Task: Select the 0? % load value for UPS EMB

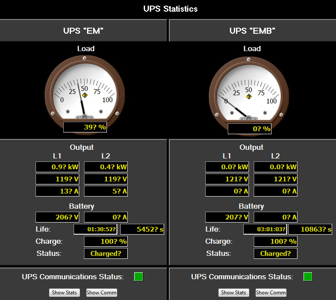Action: point(250,129)
